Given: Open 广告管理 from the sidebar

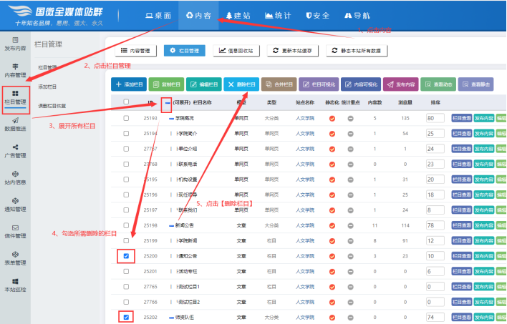Looking at the screenshot, I should pyautogui.click(x=16, y=151).
